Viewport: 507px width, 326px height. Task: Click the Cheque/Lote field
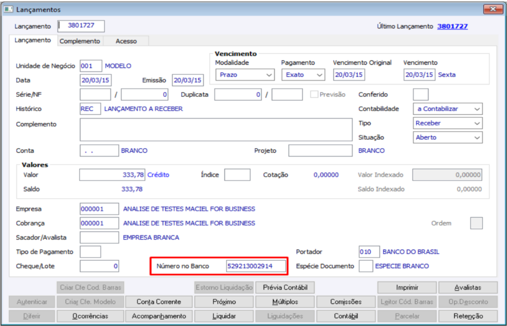click(99, 266)
